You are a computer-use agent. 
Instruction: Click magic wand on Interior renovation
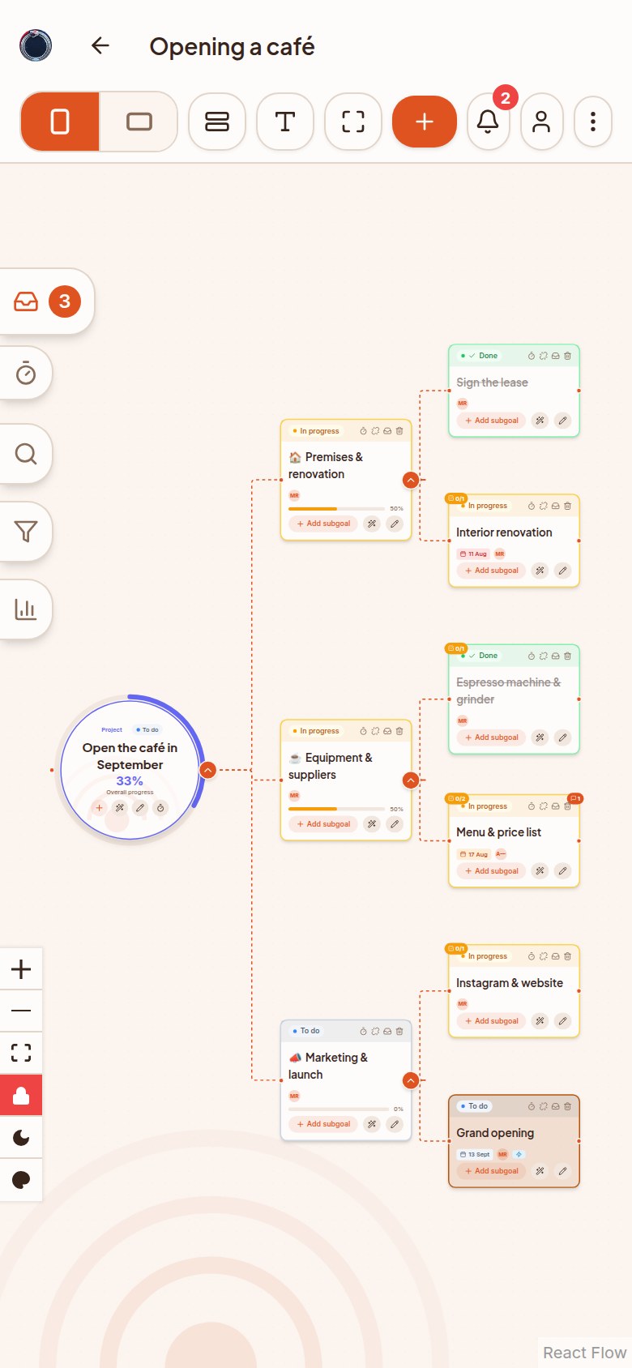540,571
